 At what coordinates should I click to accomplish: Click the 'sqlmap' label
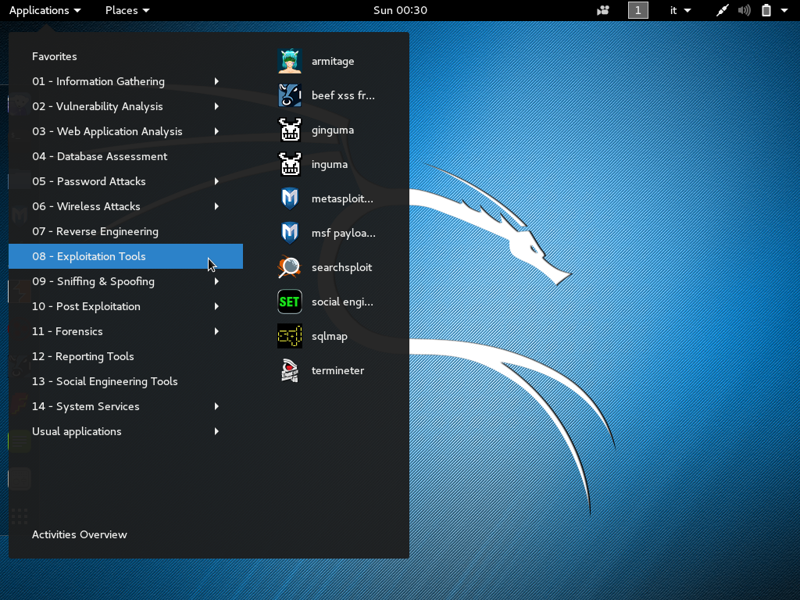(x=330, y=336)
